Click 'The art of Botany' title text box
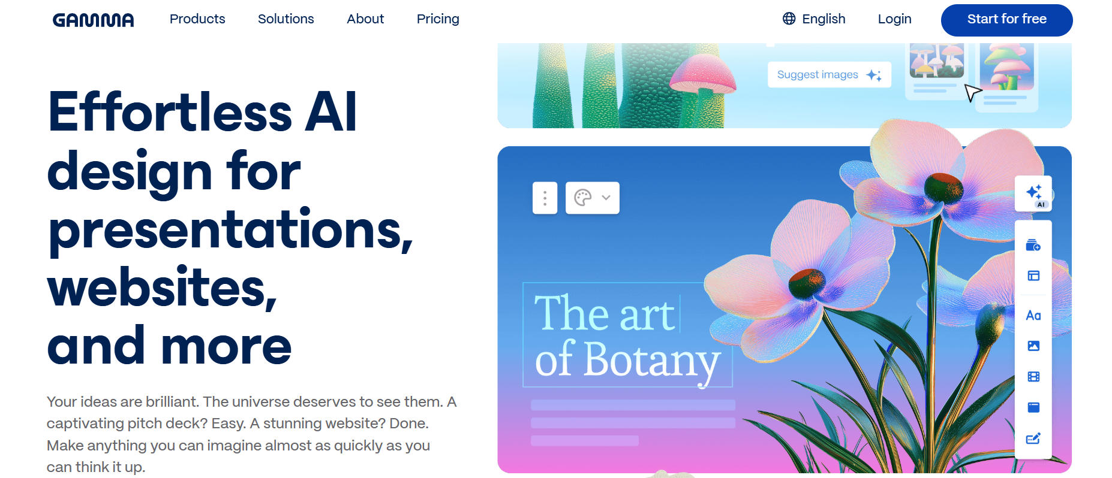Viewport: 1112px width, 478px height. 627,335
